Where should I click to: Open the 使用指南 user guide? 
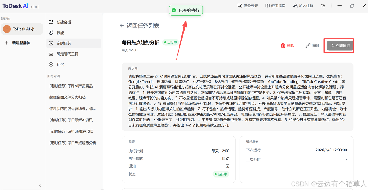pyautogui.click(x=275, y=6)
